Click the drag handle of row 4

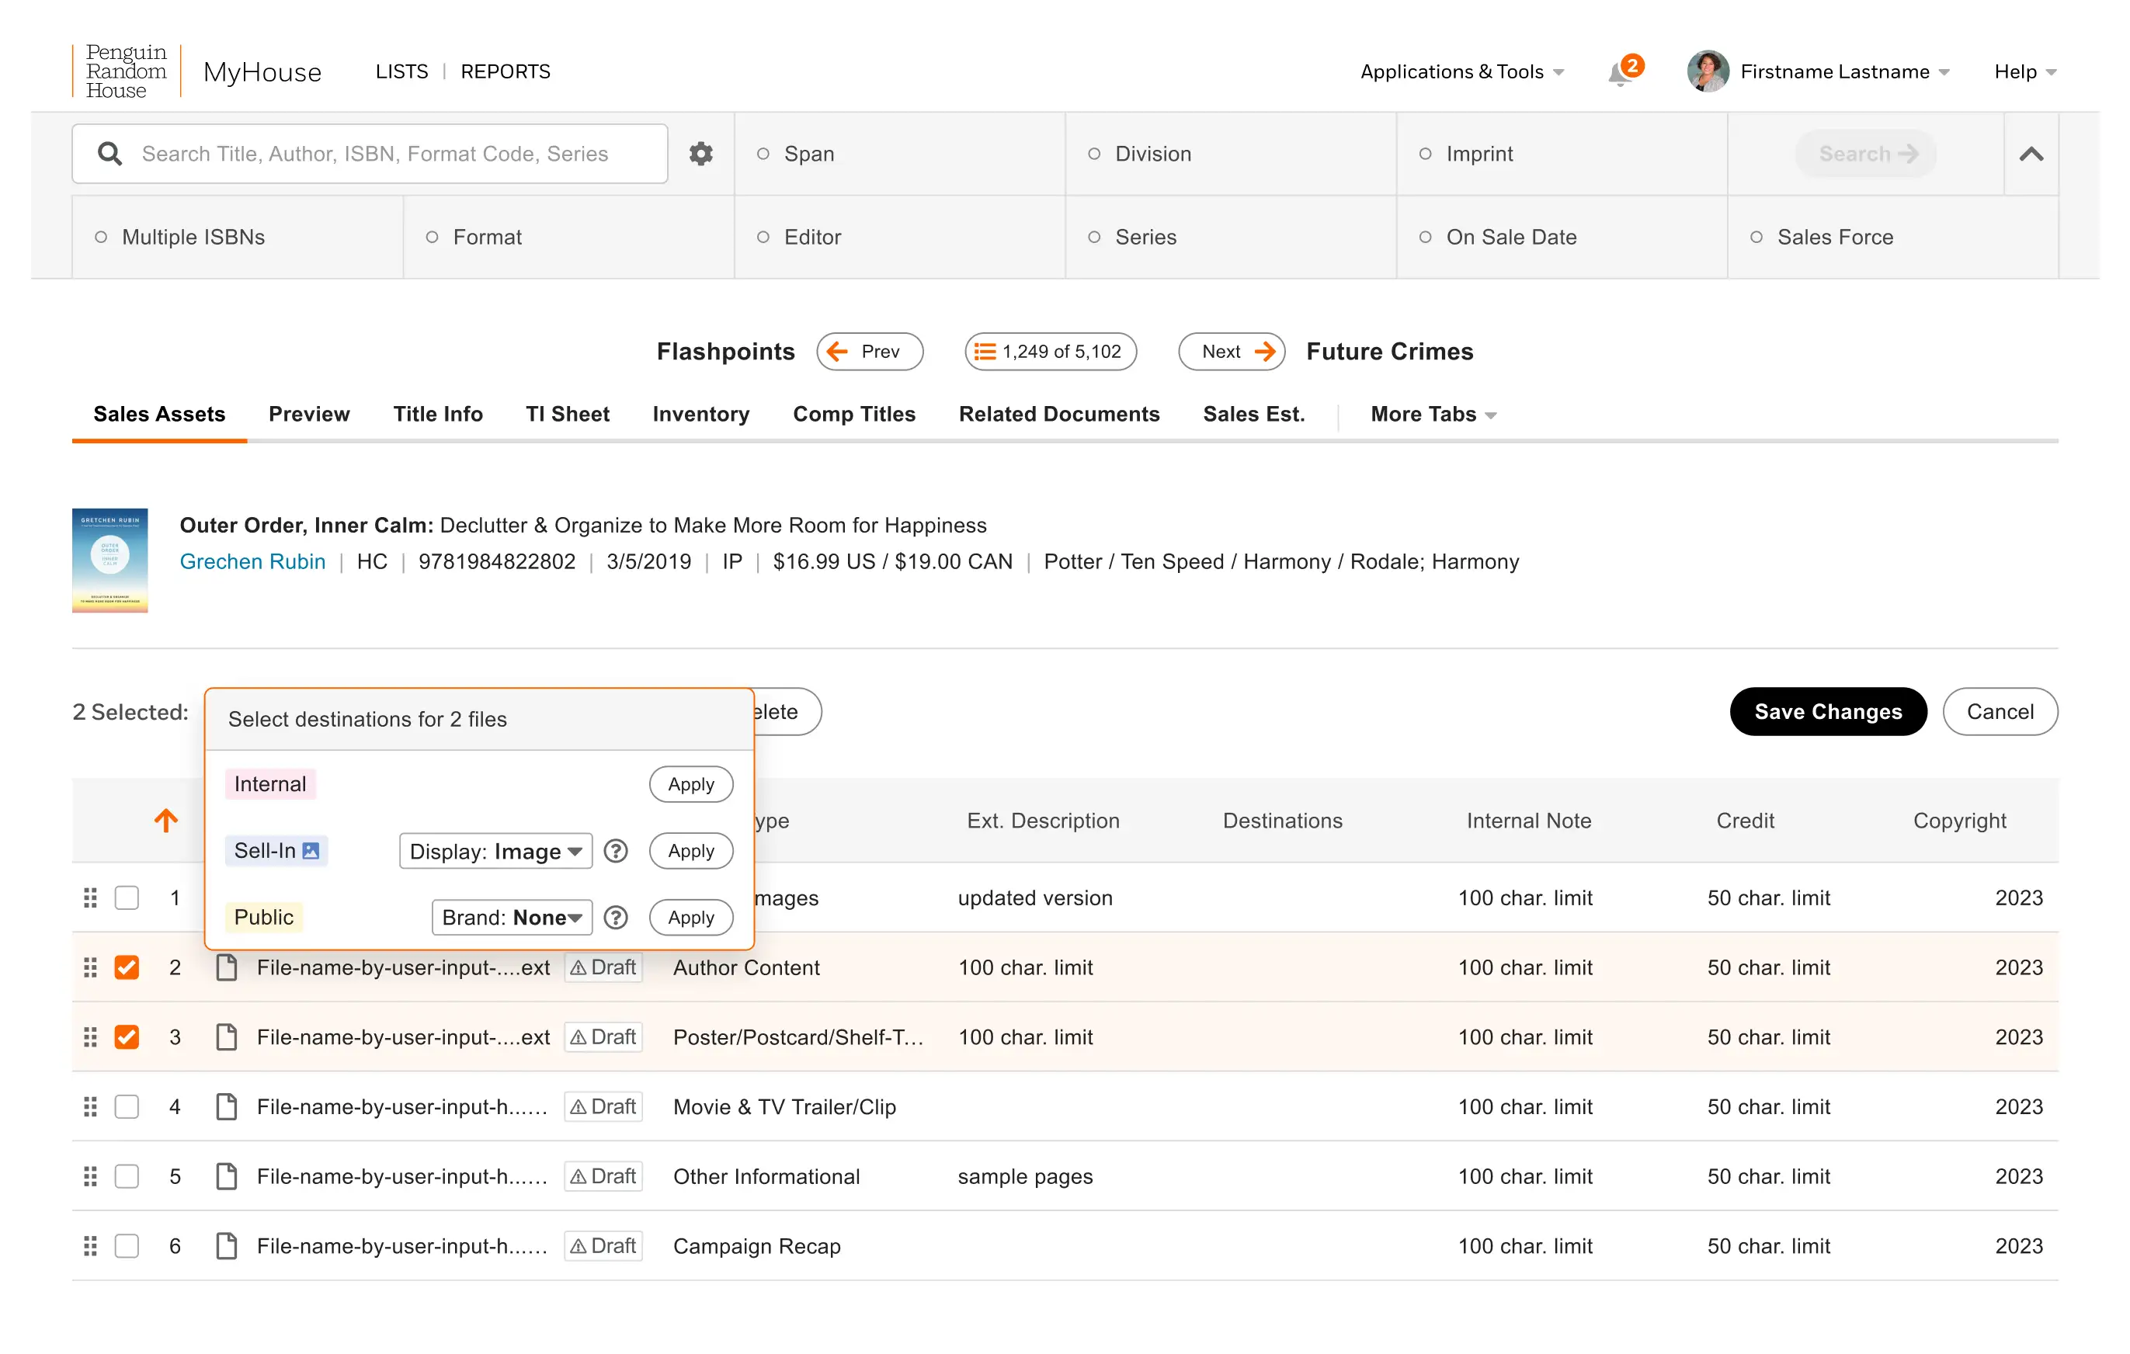pyautogui.click(x=90, y=1106)
